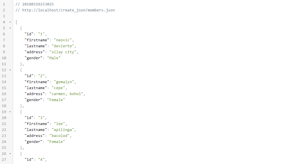Collapse the first object on line 5
This screenshot has width=298, height=164.
(10, 28)
